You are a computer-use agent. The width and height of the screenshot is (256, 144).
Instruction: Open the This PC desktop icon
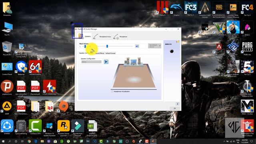click(7, 29)
